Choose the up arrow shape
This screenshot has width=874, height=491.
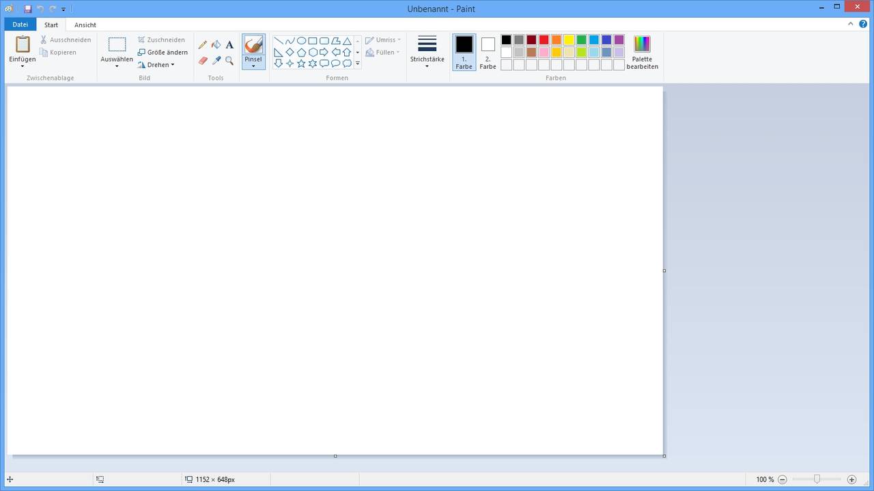[x=348, y=53]
